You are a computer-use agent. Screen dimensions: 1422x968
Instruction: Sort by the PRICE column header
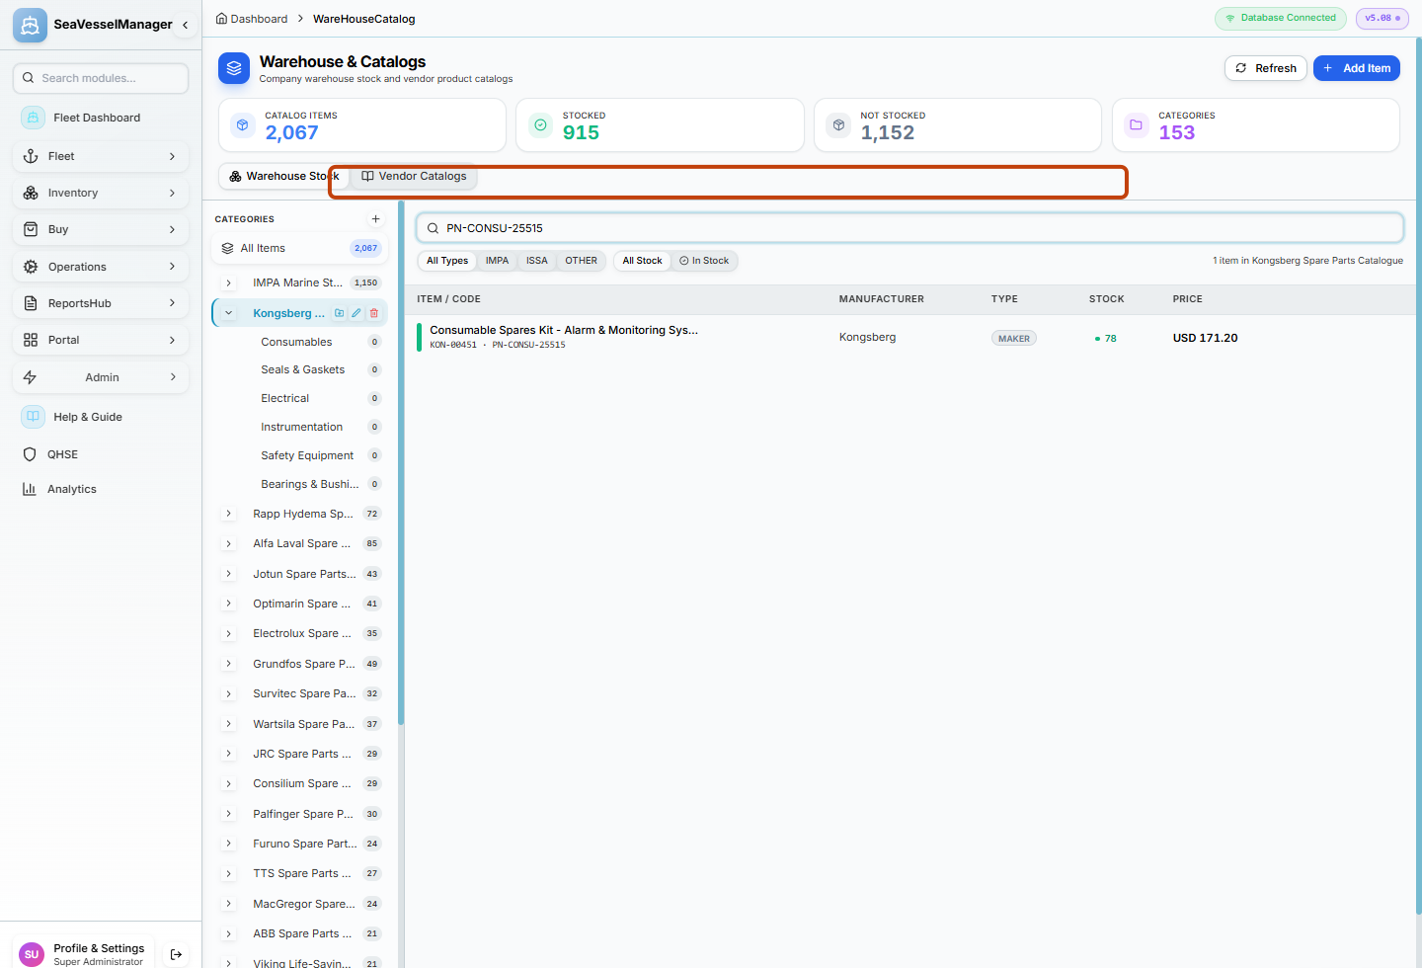coord(1187,299)
